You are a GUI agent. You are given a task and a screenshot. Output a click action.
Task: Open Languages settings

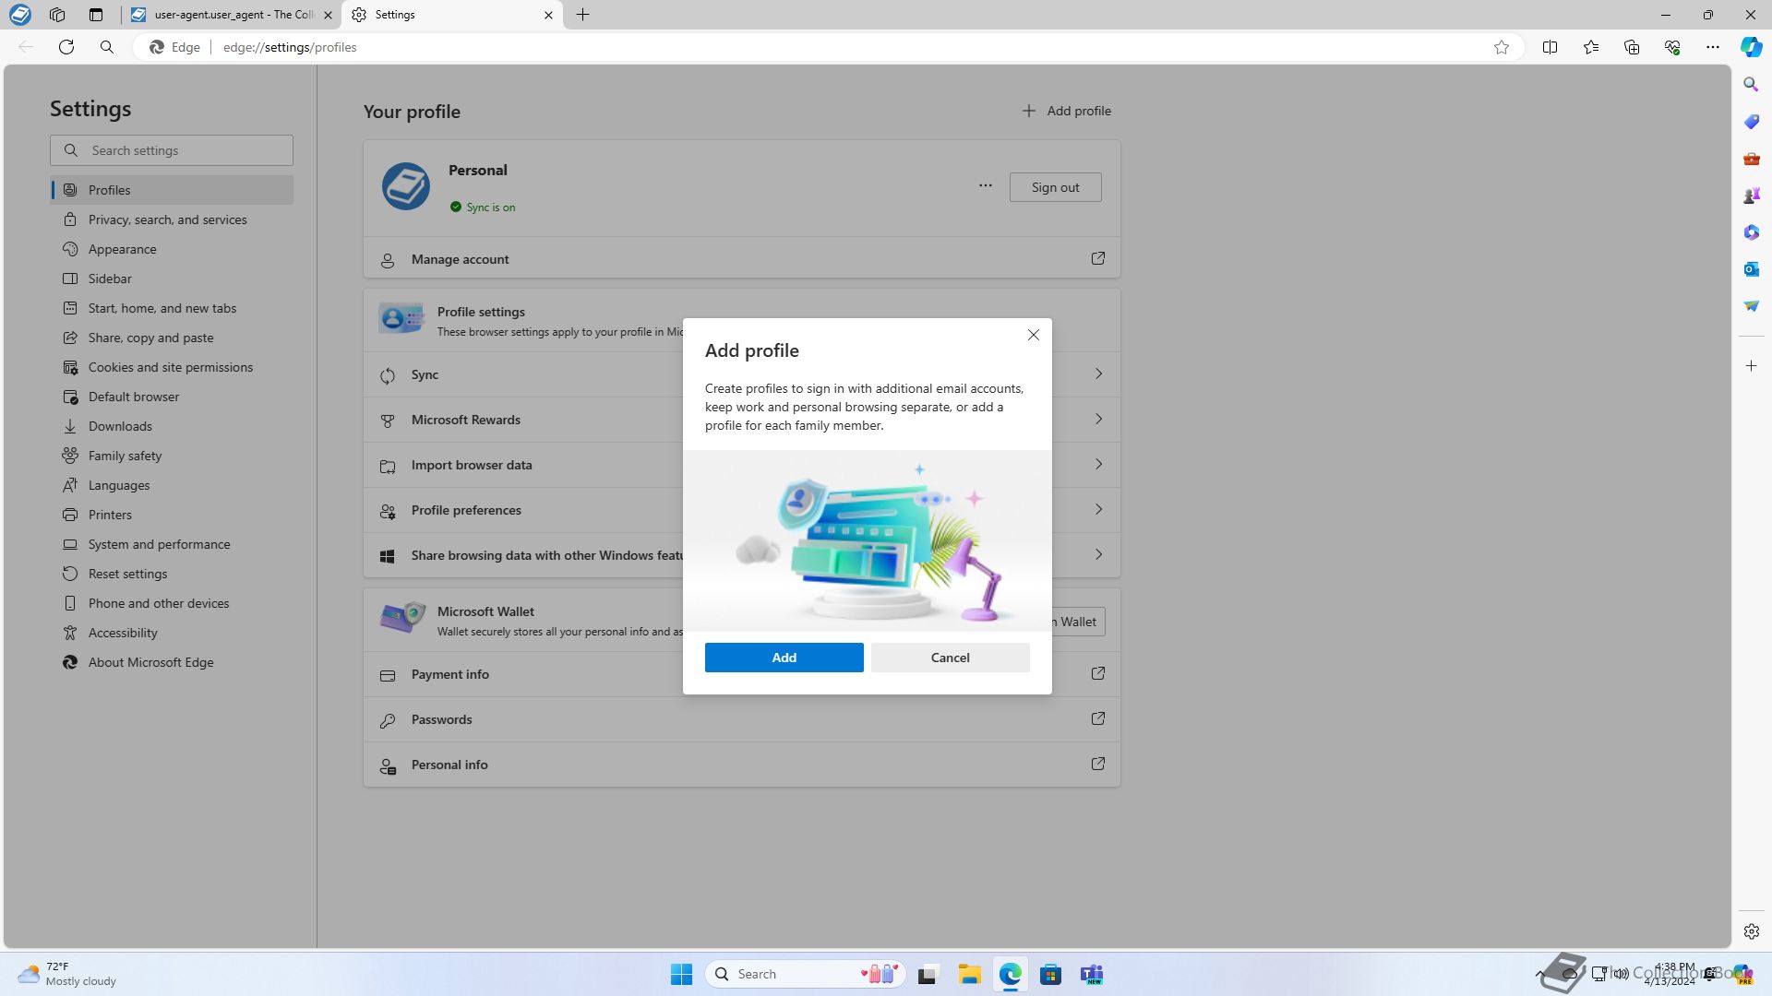(x=172, y=485)
